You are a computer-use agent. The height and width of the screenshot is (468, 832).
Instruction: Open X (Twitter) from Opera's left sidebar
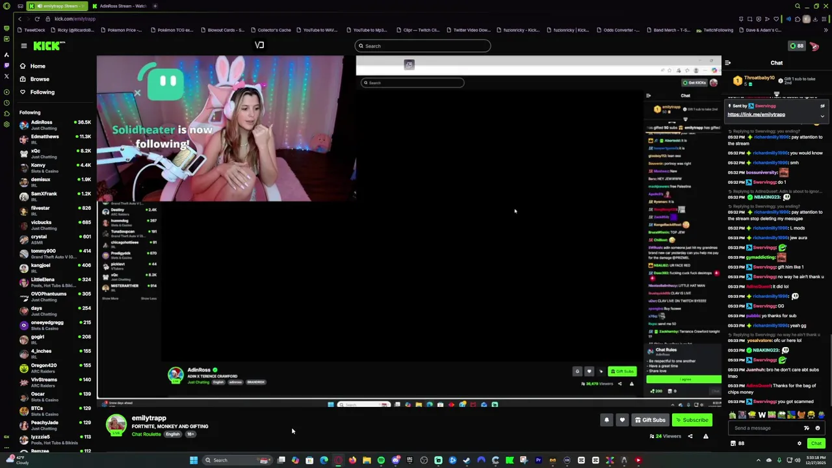pos(6,77)
